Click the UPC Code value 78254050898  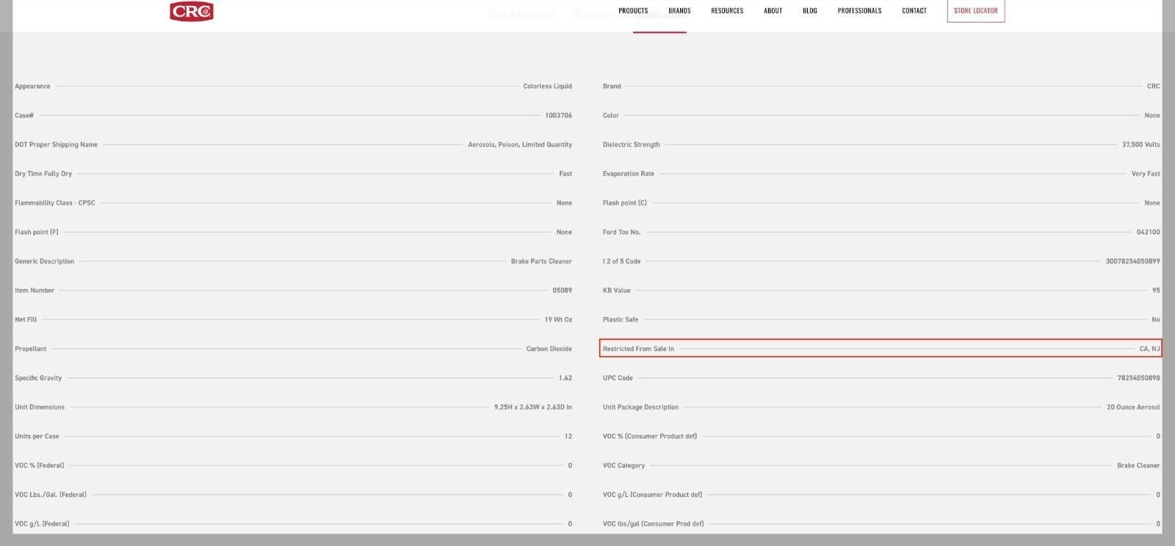(1138, 378)
